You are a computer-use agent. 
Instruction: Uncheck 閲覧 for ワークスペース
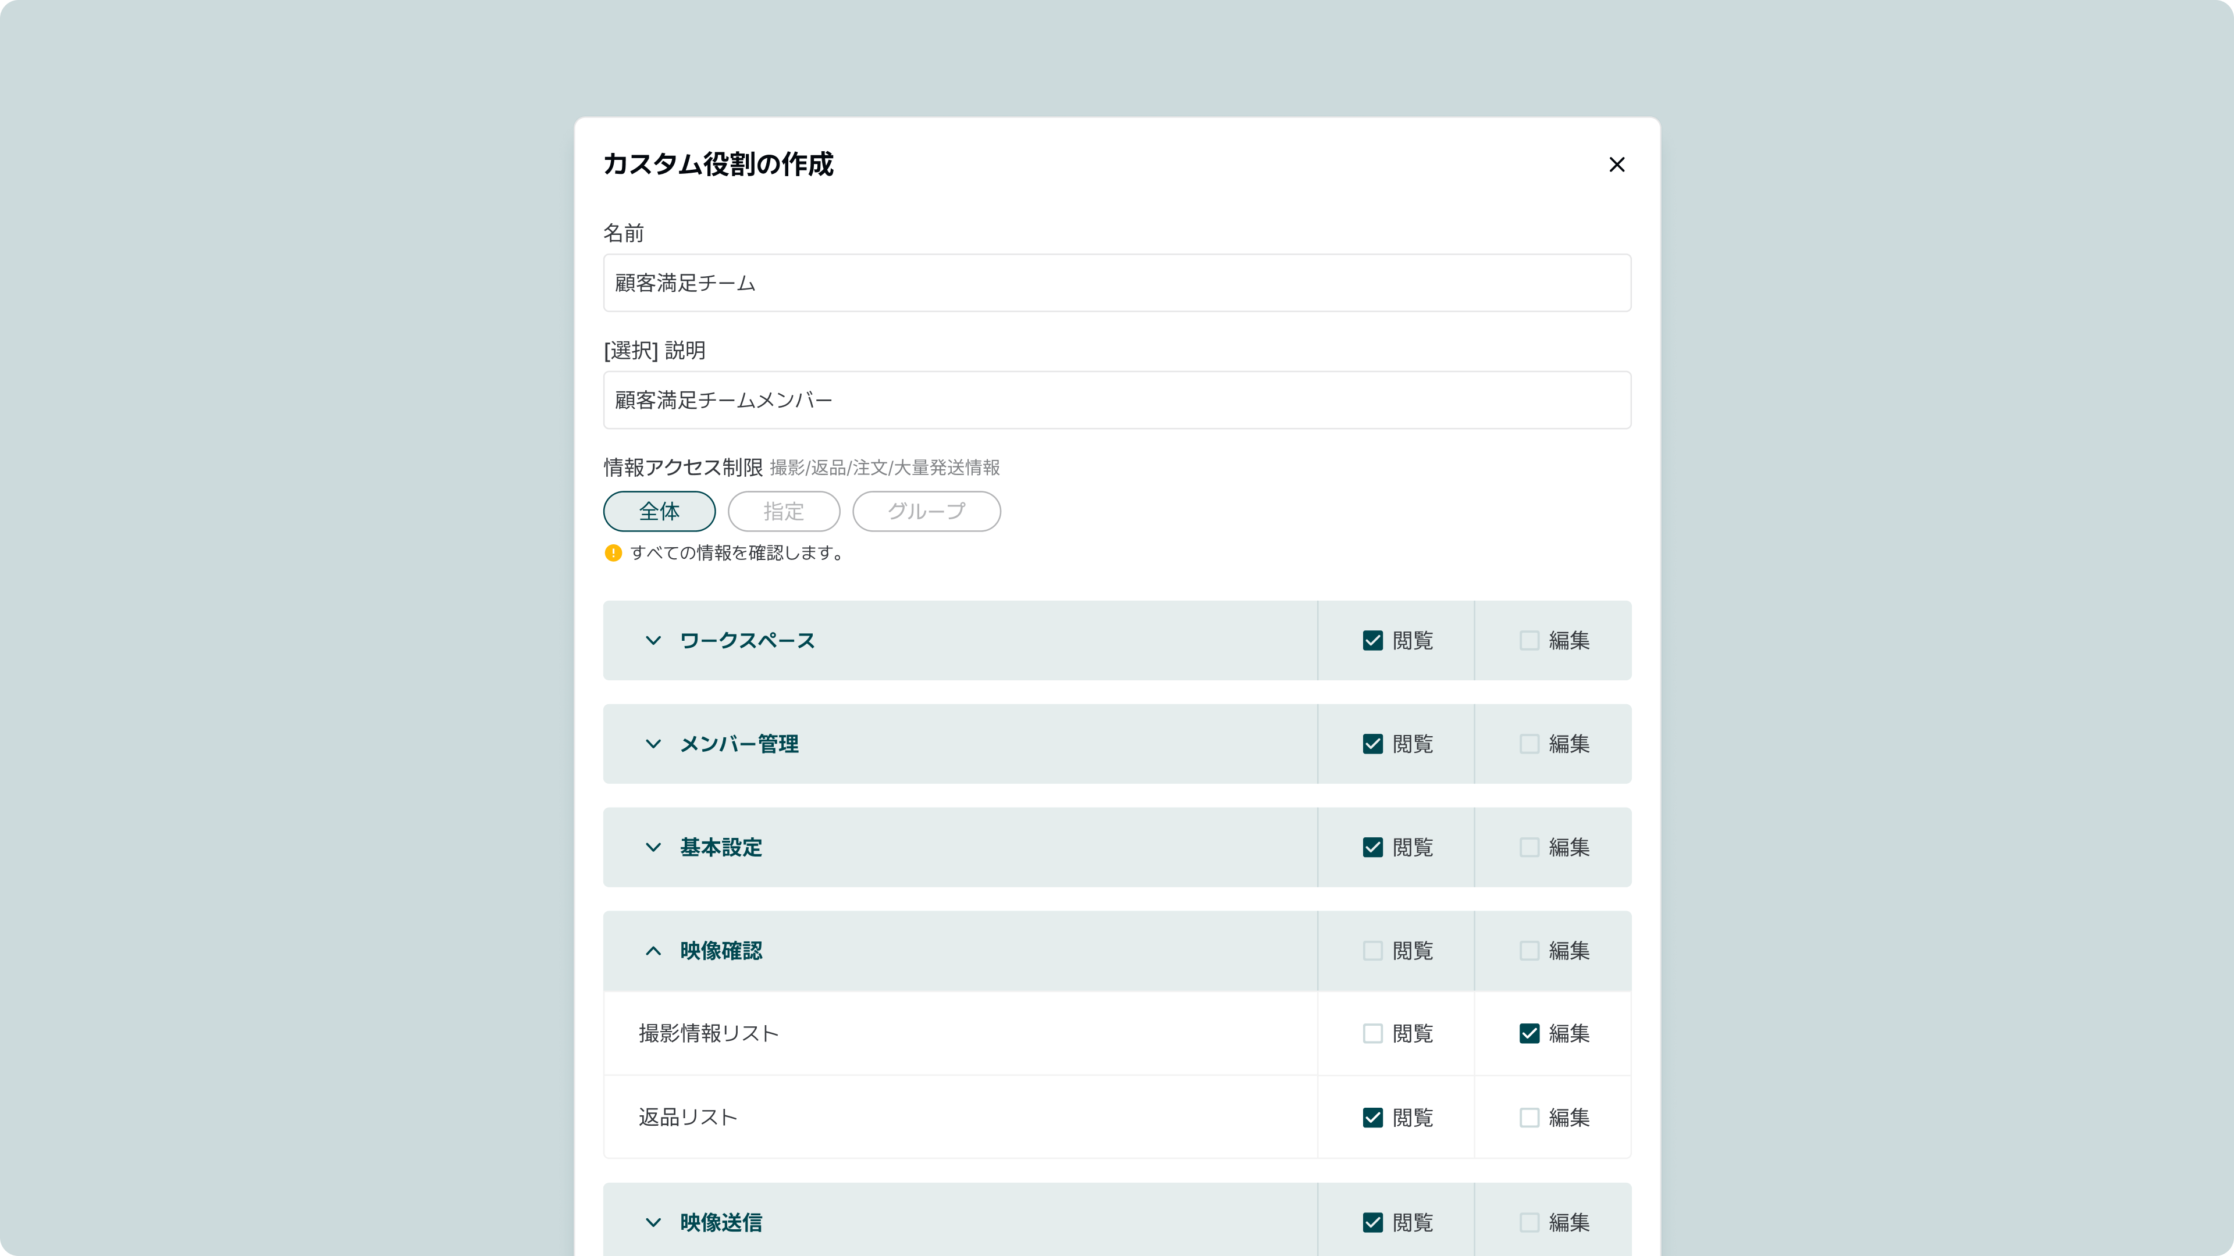tap(1373, 641)
